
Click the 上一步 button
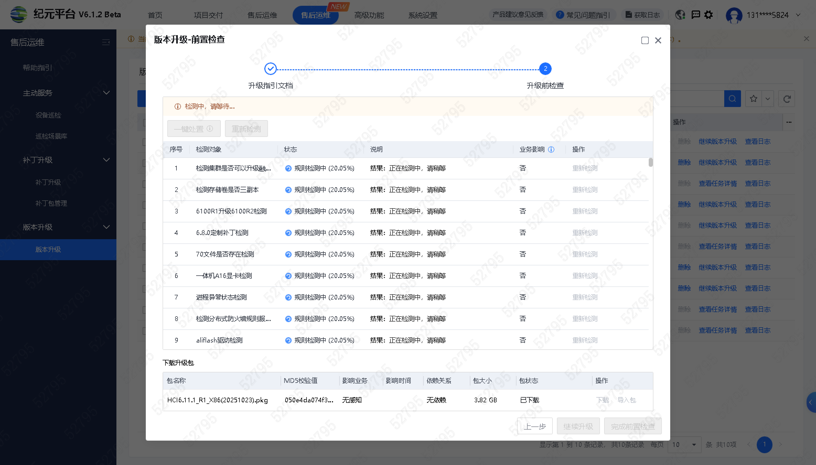pos(534,426)
